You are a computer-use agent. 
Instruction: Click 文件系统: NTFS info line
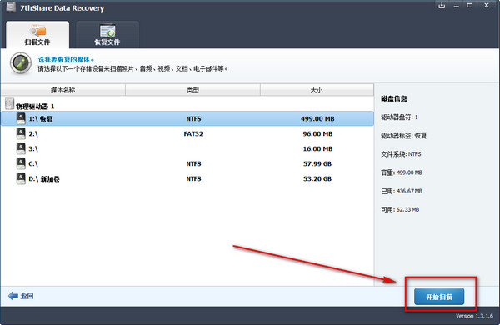click(401, 154)
